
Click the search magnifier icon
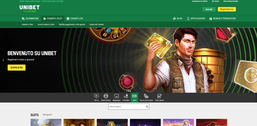point(147,107)
